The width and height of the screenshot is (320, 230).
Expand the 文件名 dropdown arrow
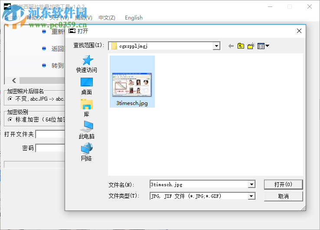point(251,184)
